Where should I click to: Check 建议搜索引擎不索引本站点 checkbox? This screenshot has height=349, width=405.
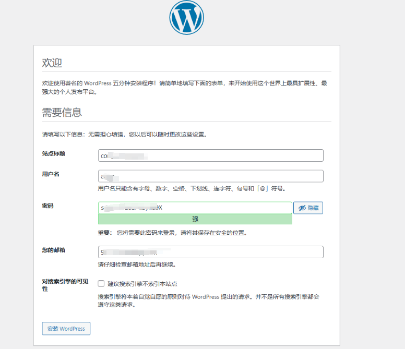[101, 284]
